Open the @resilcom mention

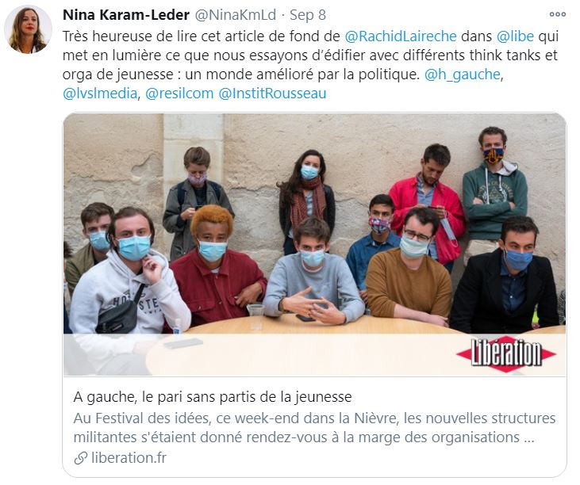point(179,94)
